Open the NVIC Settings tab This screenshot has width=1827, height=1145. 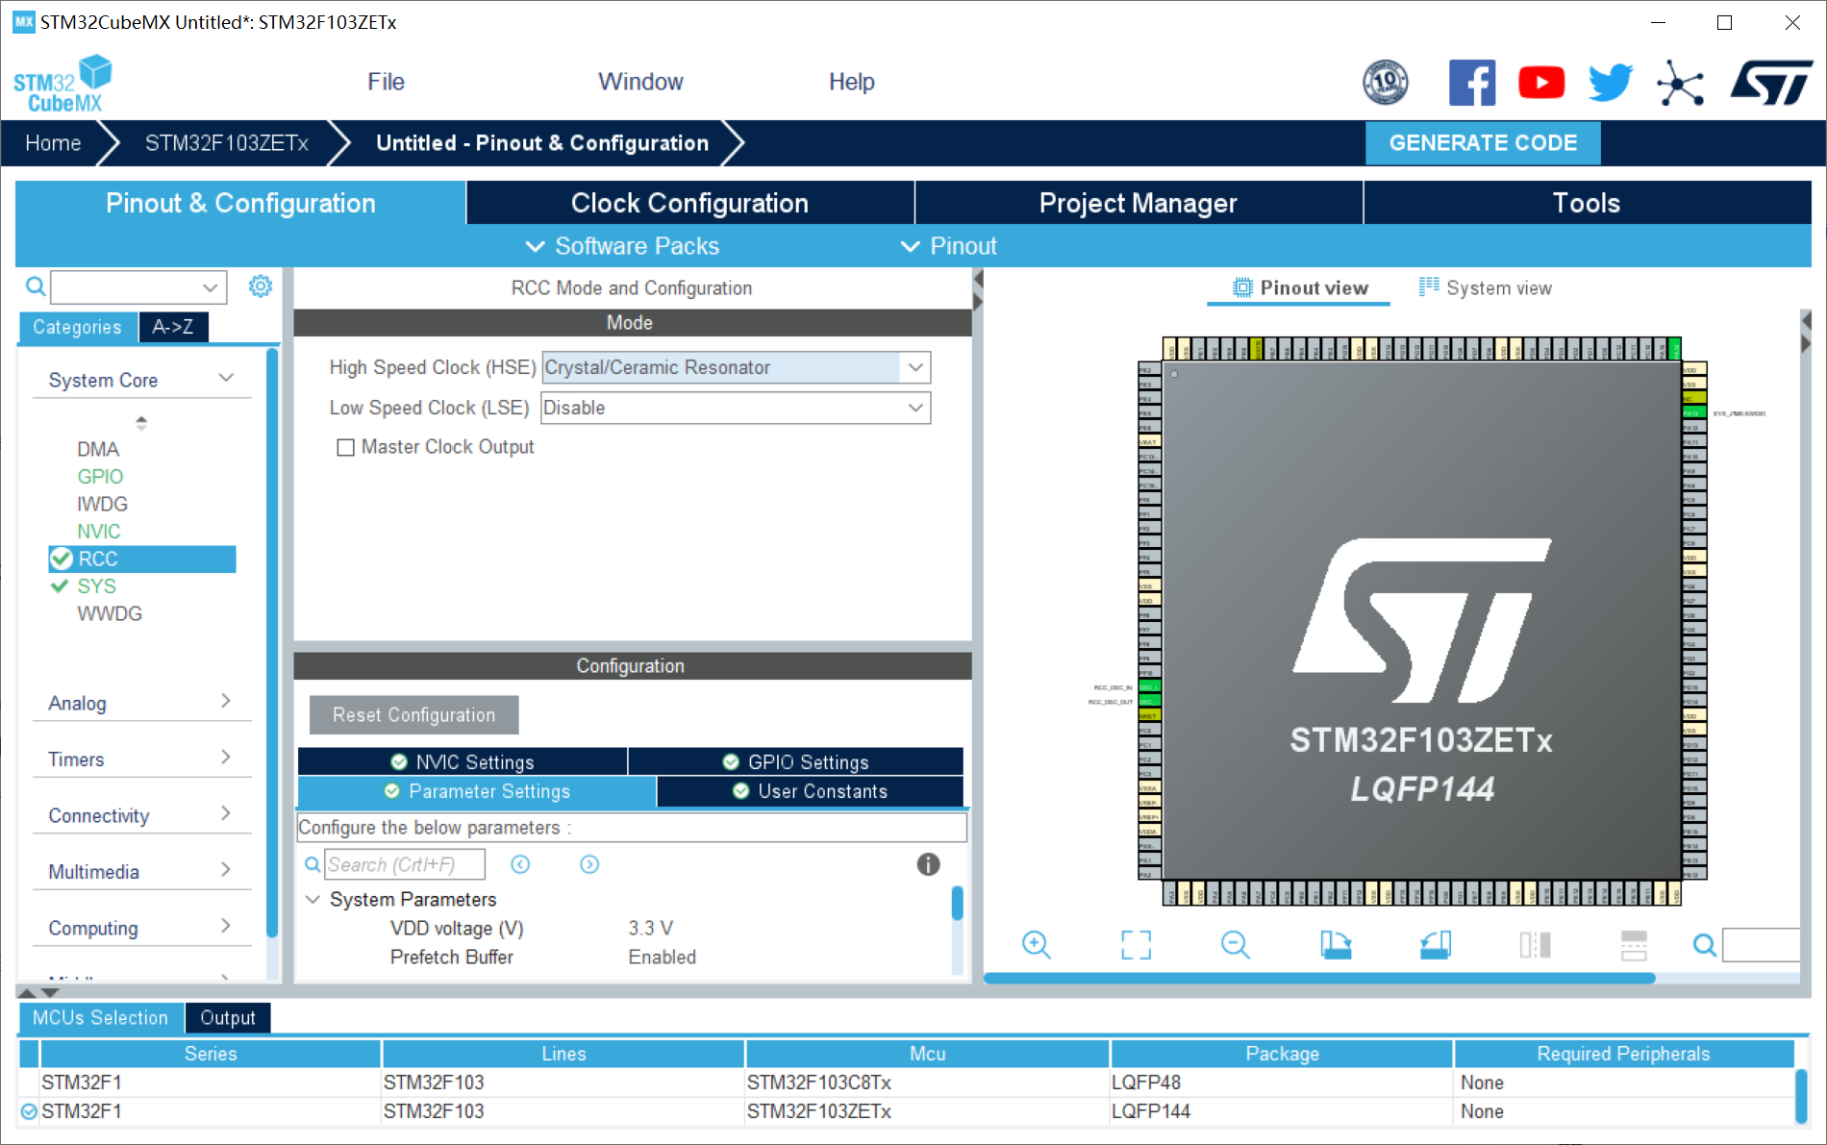tap(463, 761)
